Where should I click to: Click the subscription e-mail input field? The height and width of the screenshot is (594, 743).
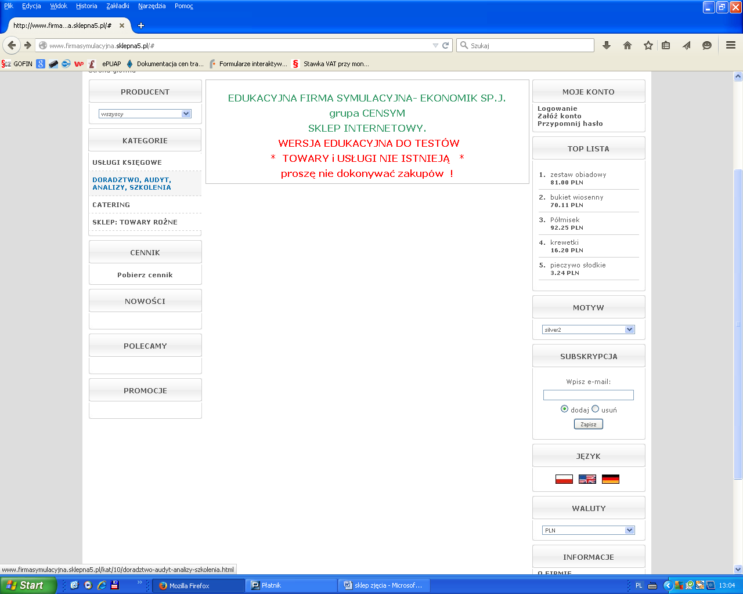pos(589,395)
